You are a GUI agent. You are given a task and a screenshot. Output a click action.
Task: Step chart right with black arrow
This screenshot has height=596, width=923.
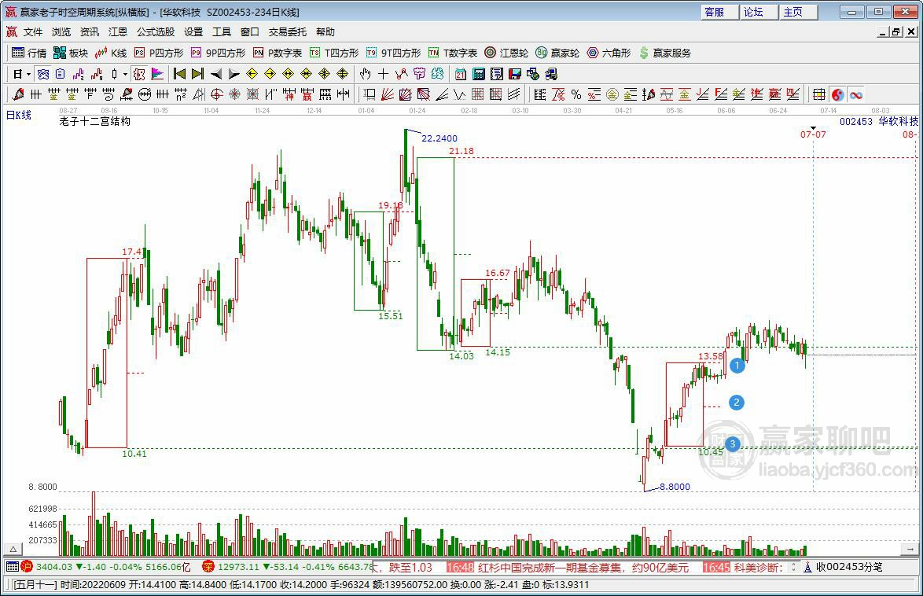tap(234, 74)
